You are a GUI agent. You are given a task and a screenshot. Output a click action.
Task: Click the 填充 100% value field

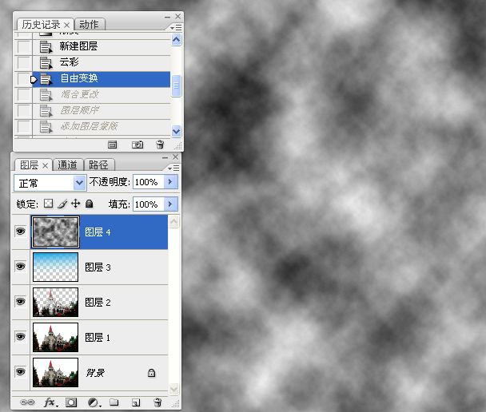click(148, 204)
